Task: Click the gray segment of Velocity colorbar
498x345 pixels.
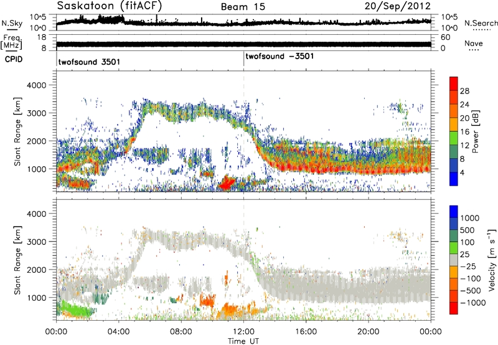Action: pyautogui.click(x=454, y=260)
